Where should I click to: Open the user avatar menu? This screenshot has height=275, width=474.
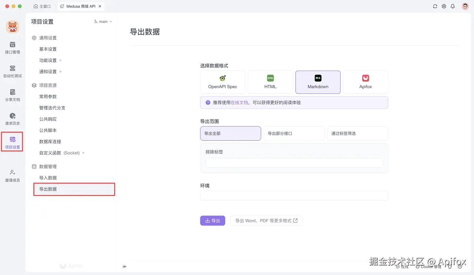pyautogui.click(x=465, y=6)
